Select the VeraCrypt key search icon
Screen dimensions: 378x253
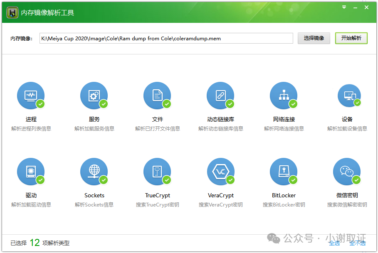(x=220, y=172)
